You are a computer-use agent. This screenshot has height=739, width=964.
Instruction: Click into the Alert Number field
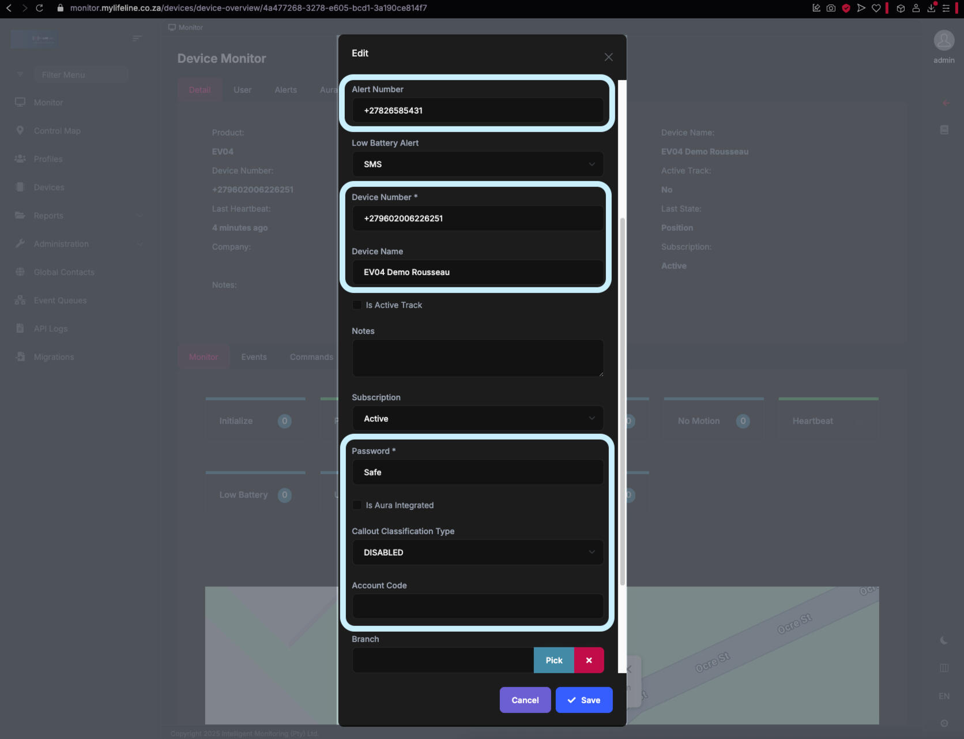point(477,111)
